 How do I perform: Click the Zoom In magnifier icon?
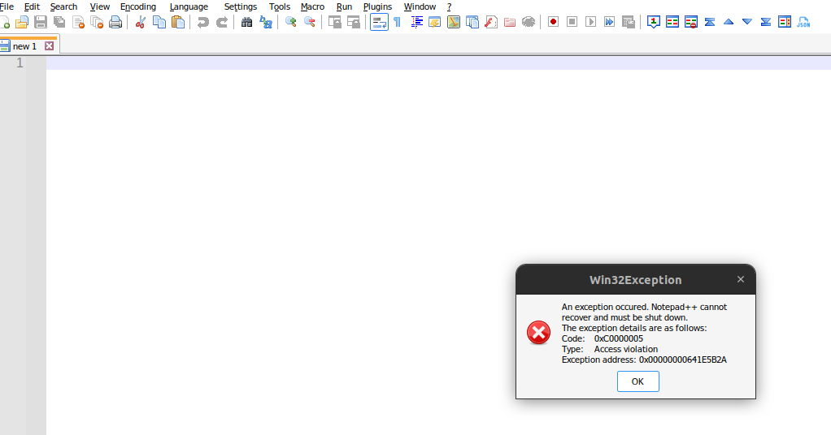pos(290,22)
